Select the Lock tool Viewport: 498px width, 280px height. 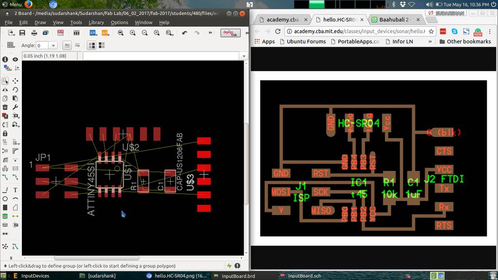point(5,133)
